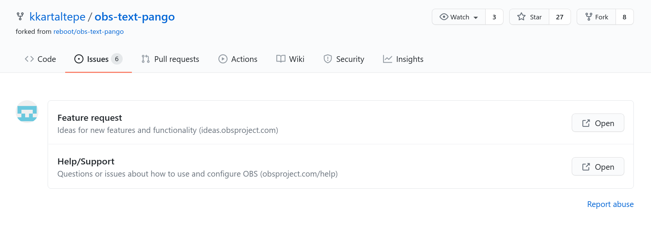Open the Help/Support external link

click(x=598, y=167)
